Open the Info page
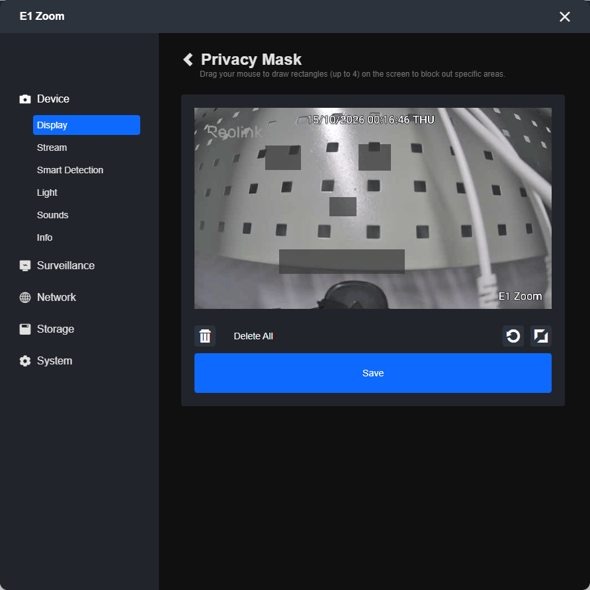The image size is (590, 590). coord(44,237)
